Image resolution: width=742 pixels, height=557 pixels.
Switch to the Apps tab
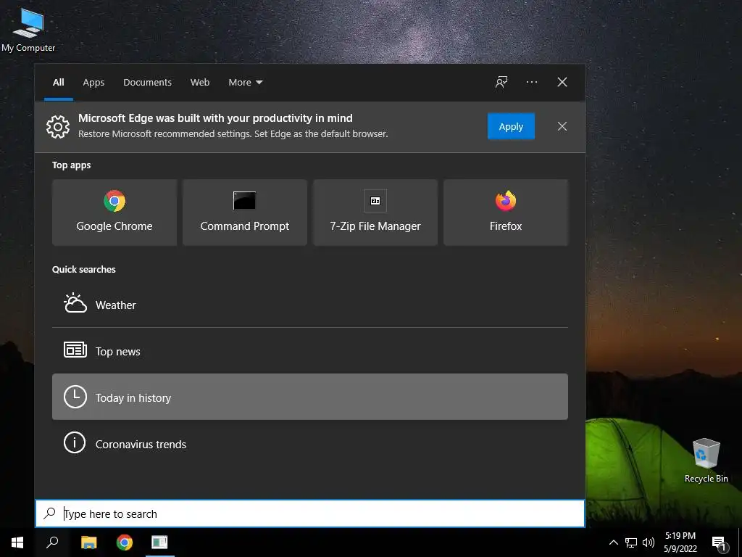pos(93,82)
